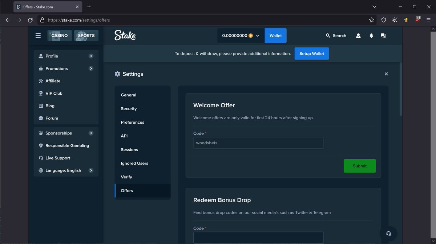Expand the Profile submenu arrow
The width and height of the screenshot is (436, 244).
point(91,56)
